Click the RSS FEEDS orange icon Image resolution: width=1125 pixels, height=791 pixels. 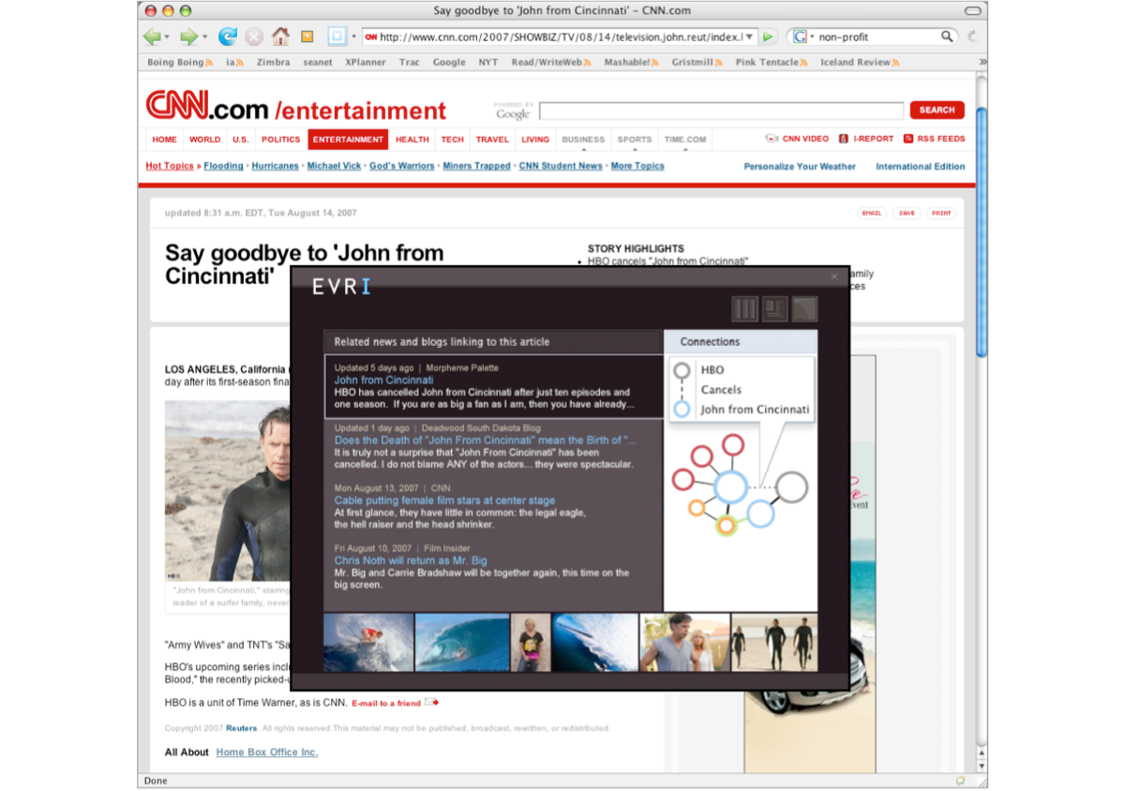tap(908, 139)
